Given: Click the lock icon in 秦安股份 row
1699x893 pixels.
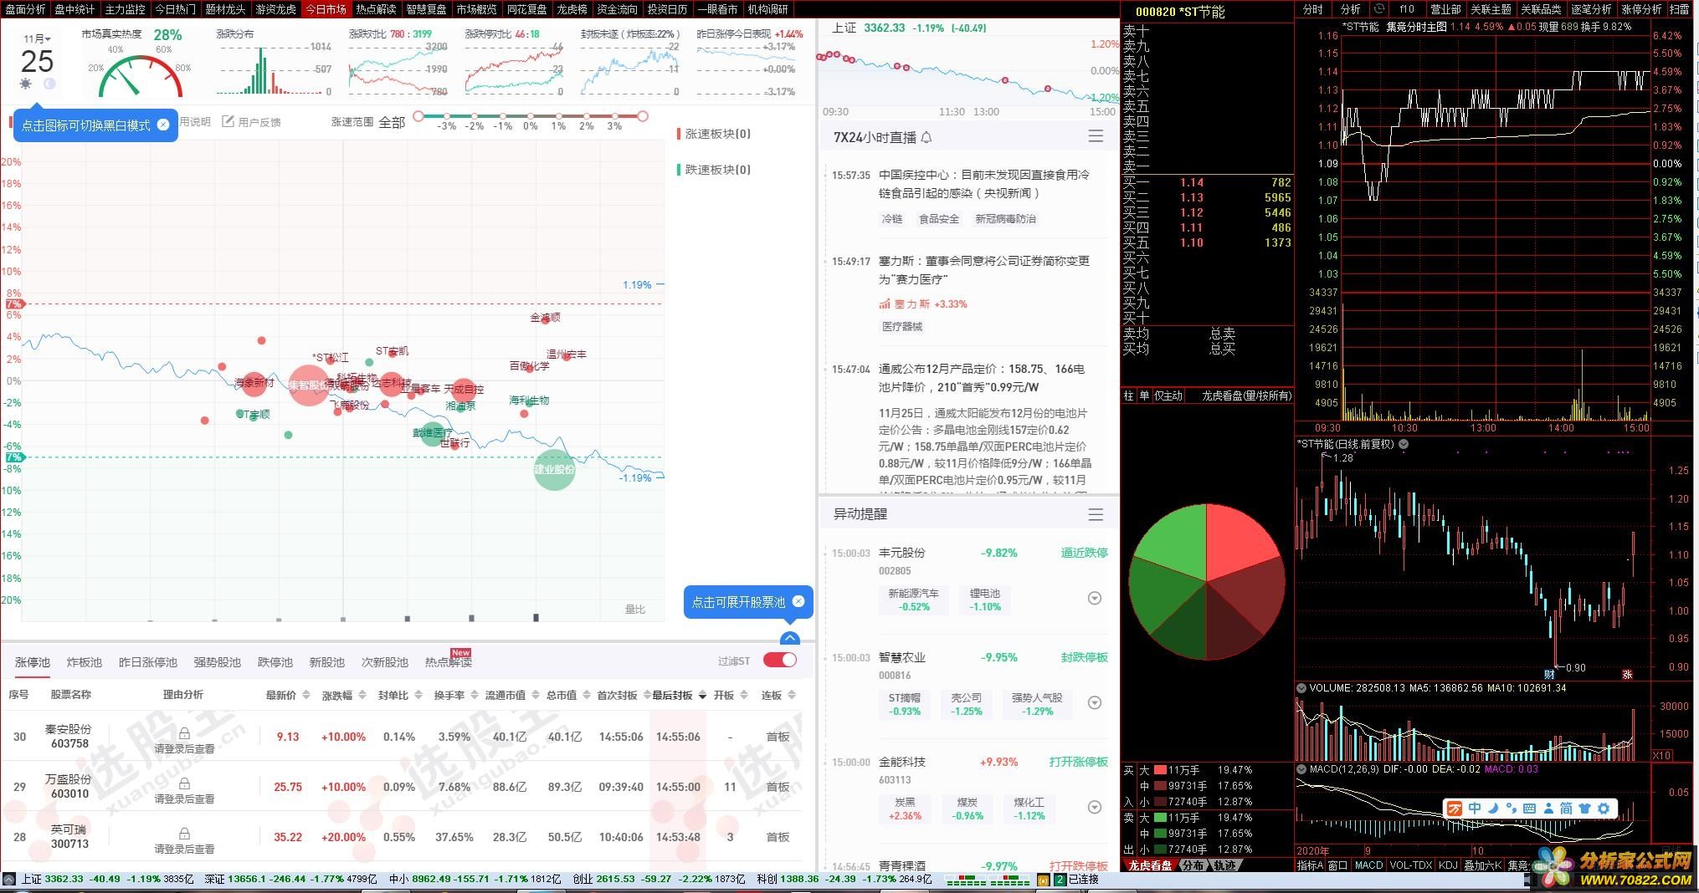Looking at the screenshot, I should tap(184, 732).
